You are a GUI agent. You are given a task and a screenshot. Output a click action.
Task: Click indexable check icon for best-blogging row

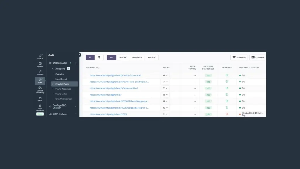pos(227,101)
